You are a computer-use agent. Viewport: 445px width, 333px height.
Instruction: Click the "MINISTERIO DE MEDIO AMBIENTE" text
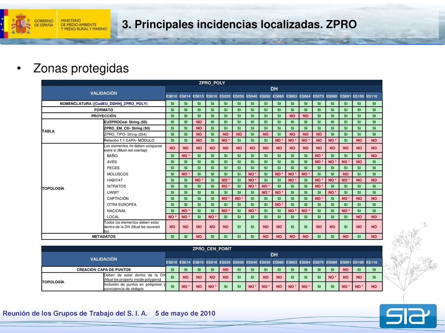pos(84,25)
